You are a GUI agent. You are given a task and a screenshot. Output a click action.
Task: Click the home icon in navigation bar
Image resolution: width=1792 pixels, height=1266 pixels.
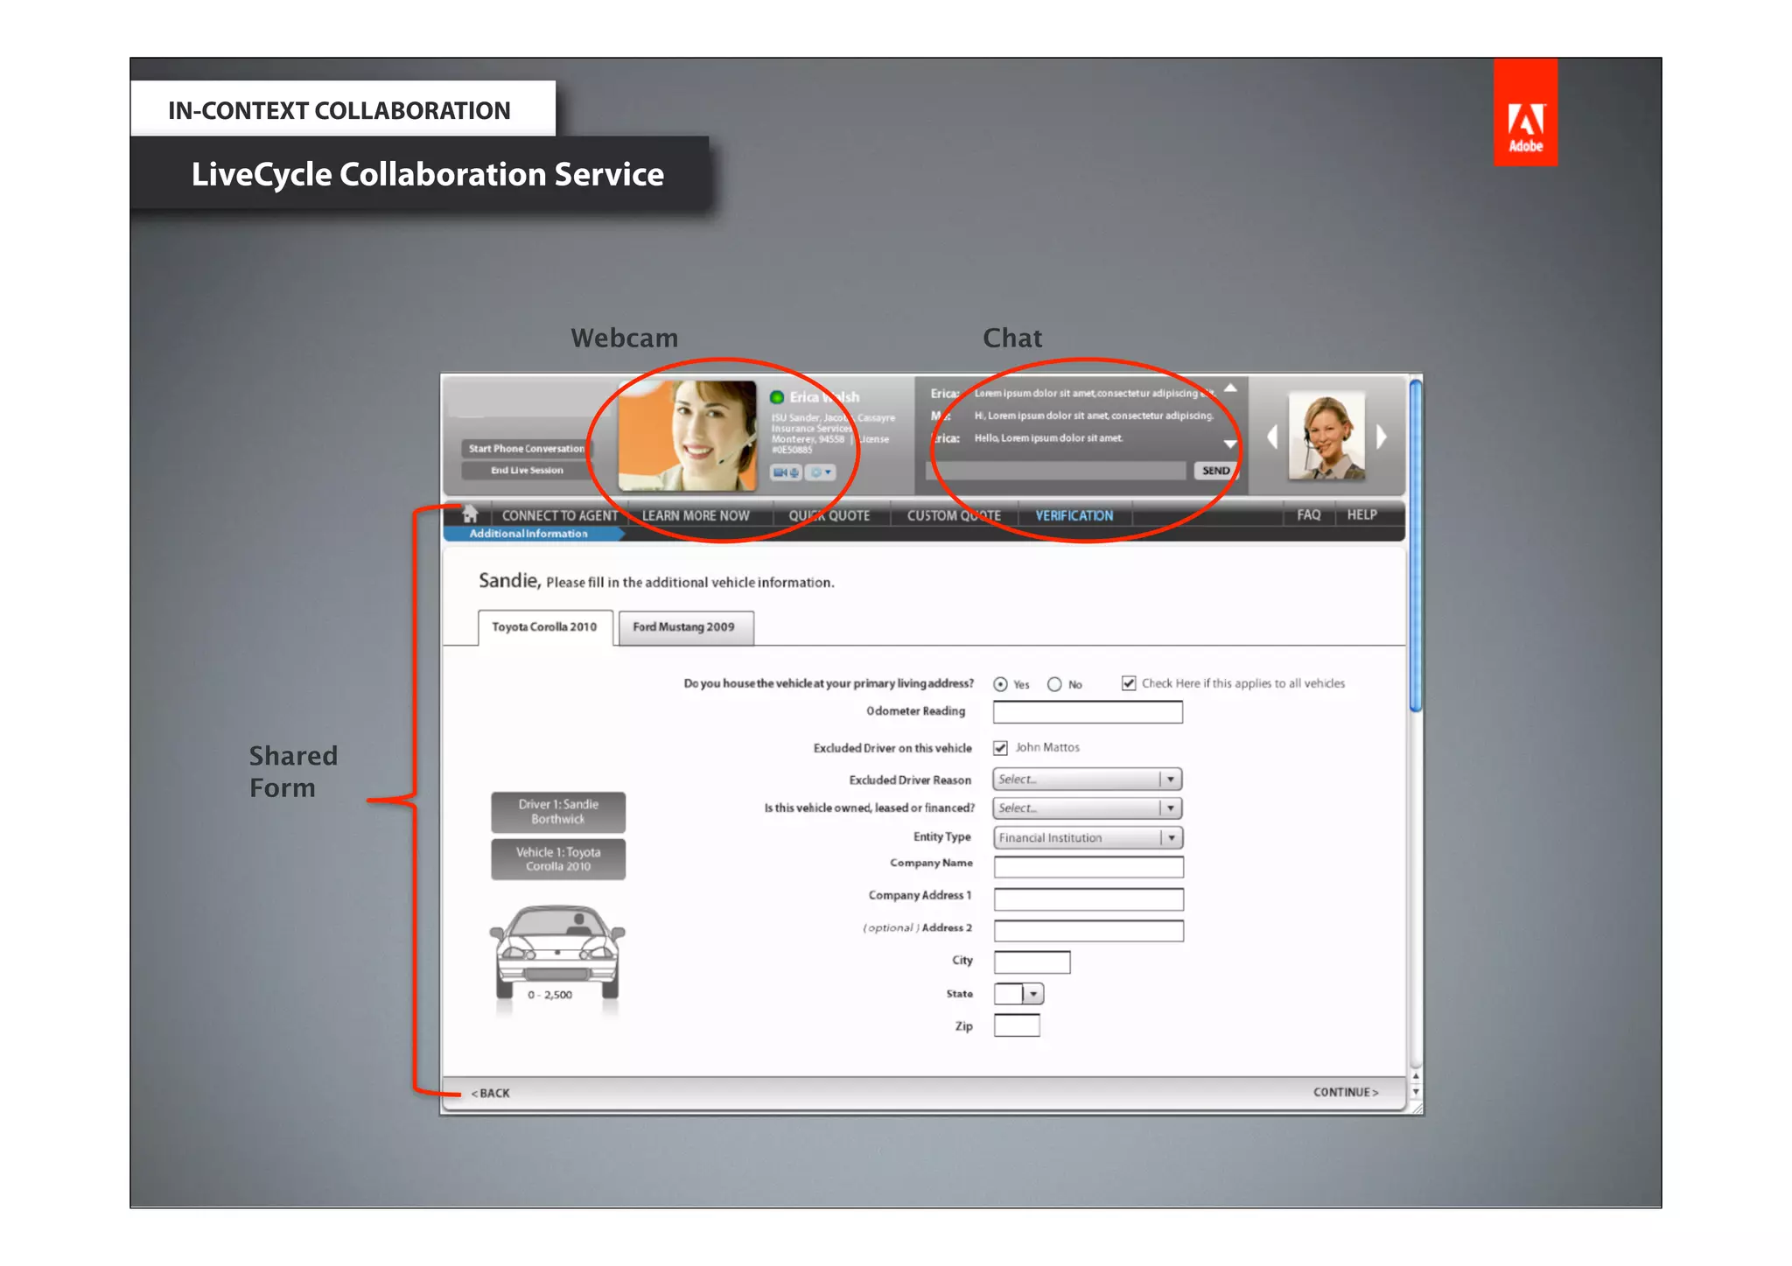point(470,514)
